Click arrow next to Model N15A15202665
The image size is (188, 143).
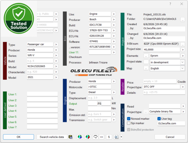(x=56, y=66)
